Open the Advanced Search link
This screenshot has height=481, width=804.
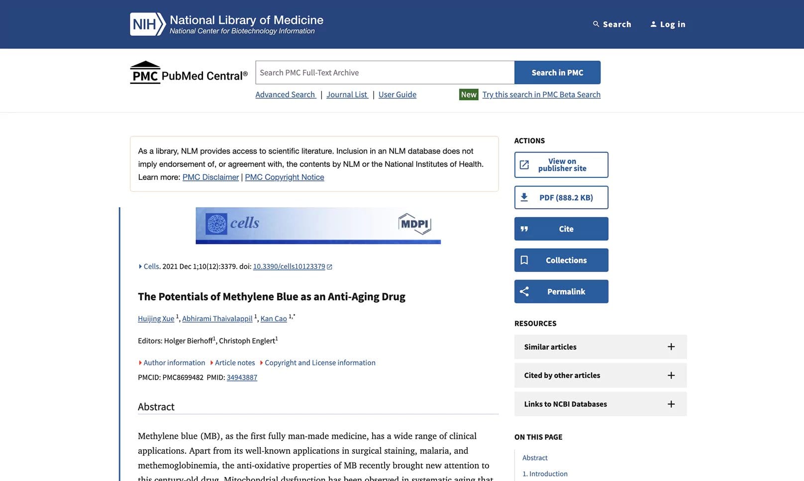click(285, 94)
